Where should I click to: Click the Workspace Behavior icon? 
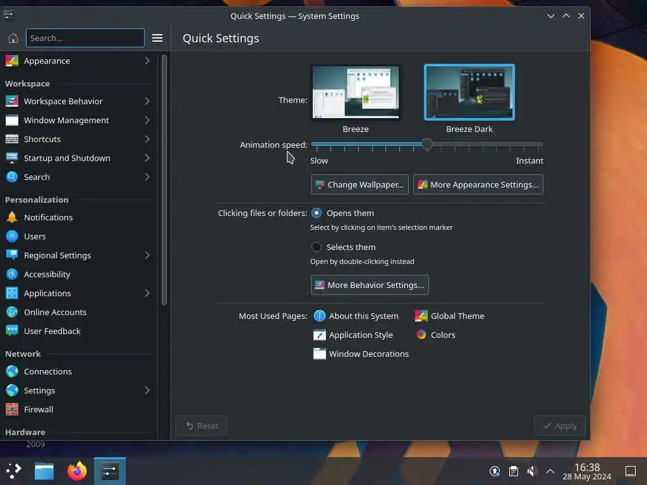12,101
